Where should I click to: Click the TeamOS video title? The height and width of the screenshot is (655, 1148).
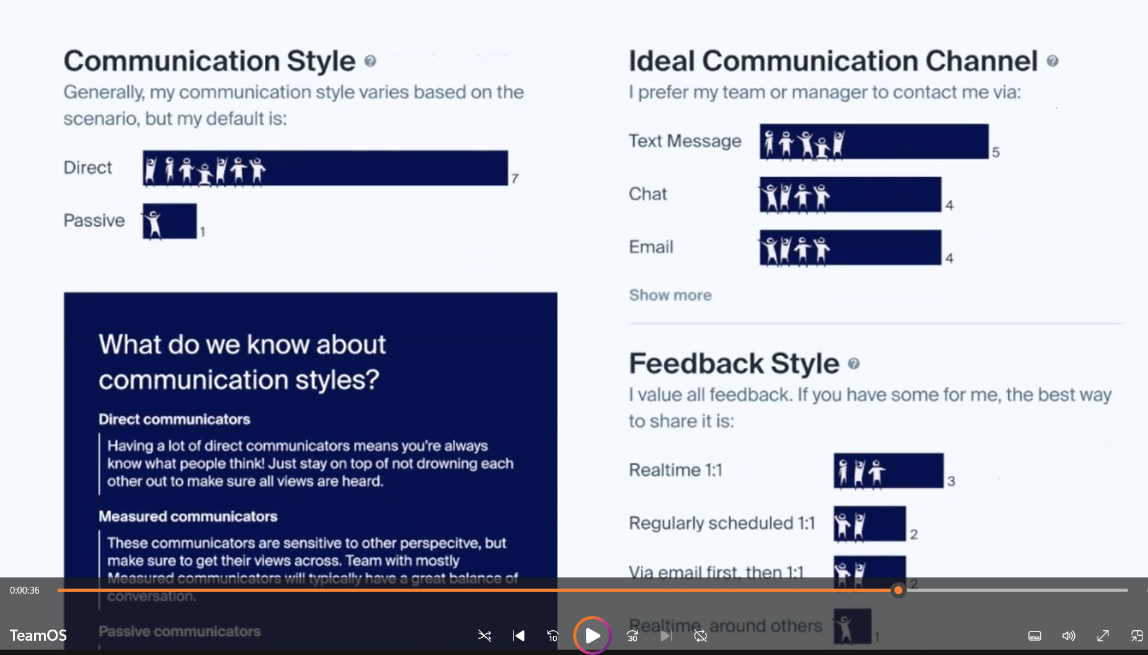pyautogui.click(x=38, y=635)
